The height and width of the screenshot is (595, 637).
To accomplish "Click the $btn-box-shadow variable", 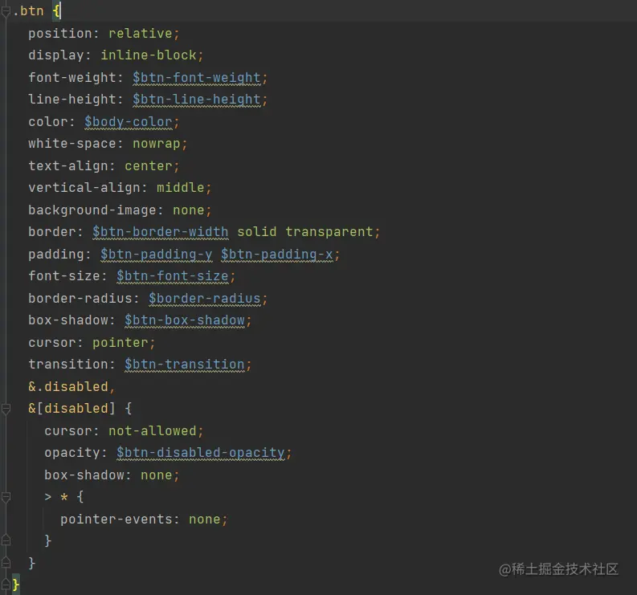I will click(x=184, y=320).
